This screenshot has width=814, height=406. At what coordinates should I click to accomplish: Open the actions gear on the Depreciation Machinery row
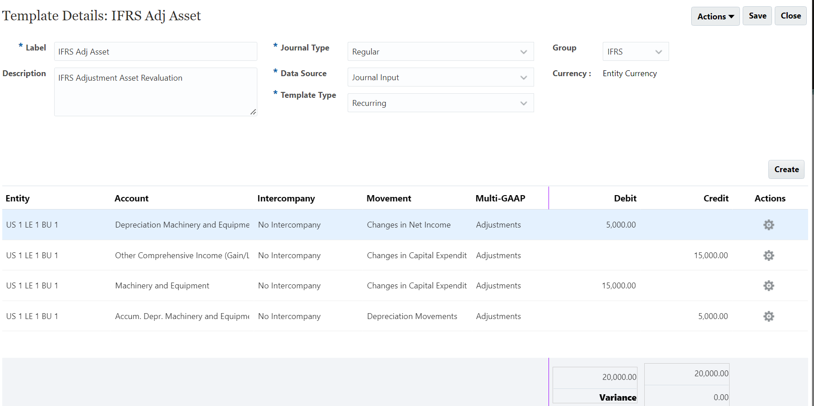click(769, 224)
